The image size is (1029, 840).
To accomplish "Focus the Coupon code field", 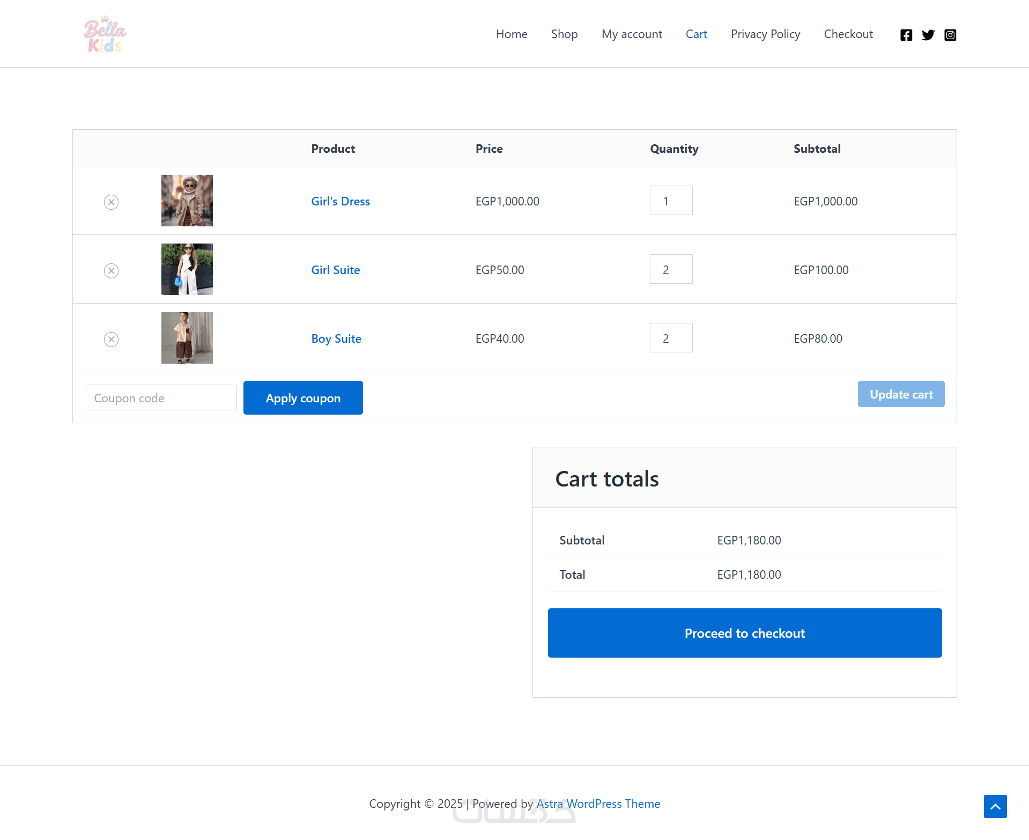I will pos(160,397).
